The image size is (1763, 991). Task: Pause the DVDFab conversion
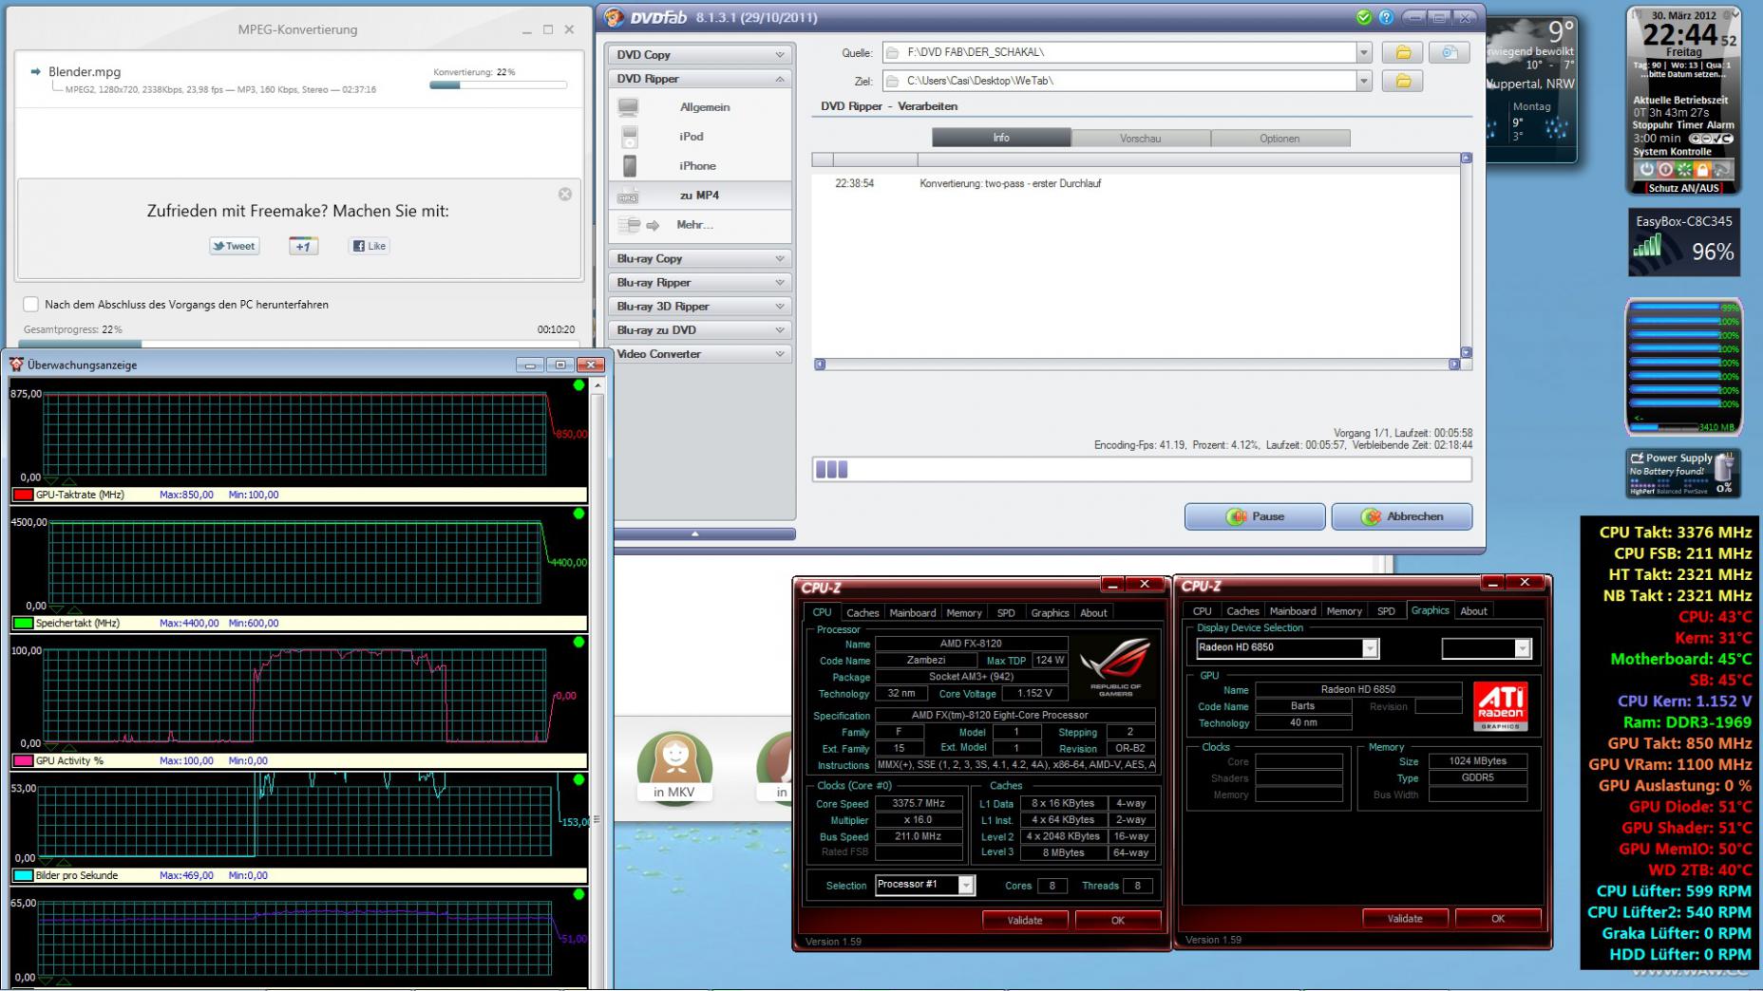(1255, 516)
